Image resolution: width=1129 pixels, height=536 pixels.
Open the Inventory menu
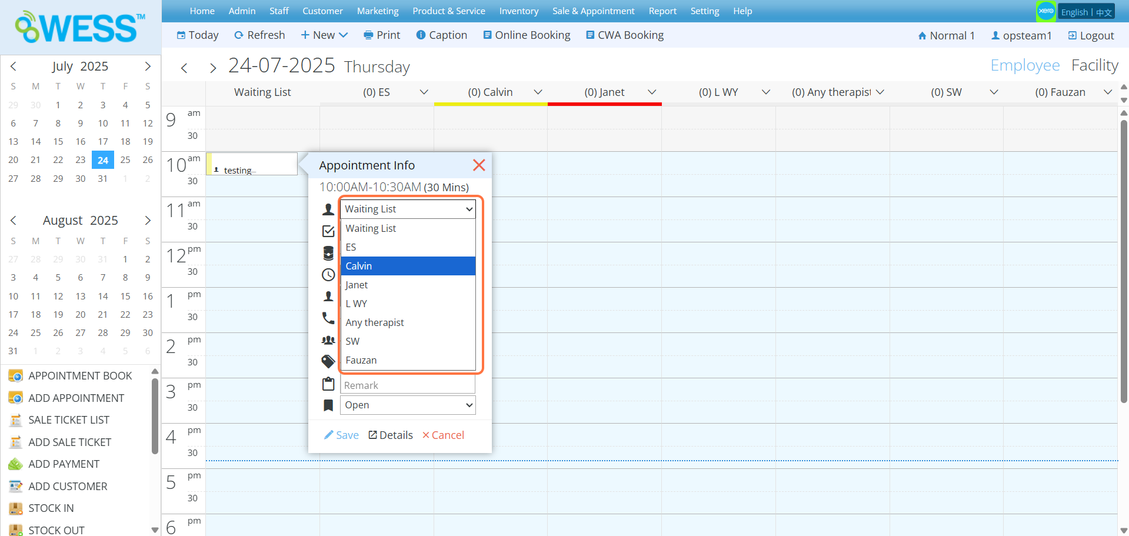pos(518,11)
